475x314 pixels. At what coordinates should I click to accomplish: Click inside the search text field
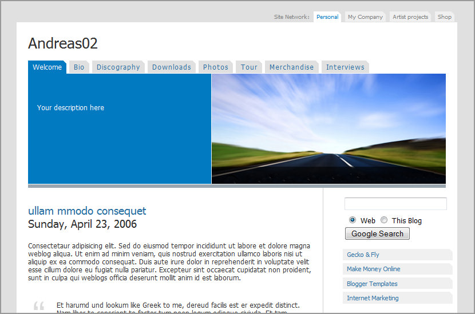pos(395,204)
